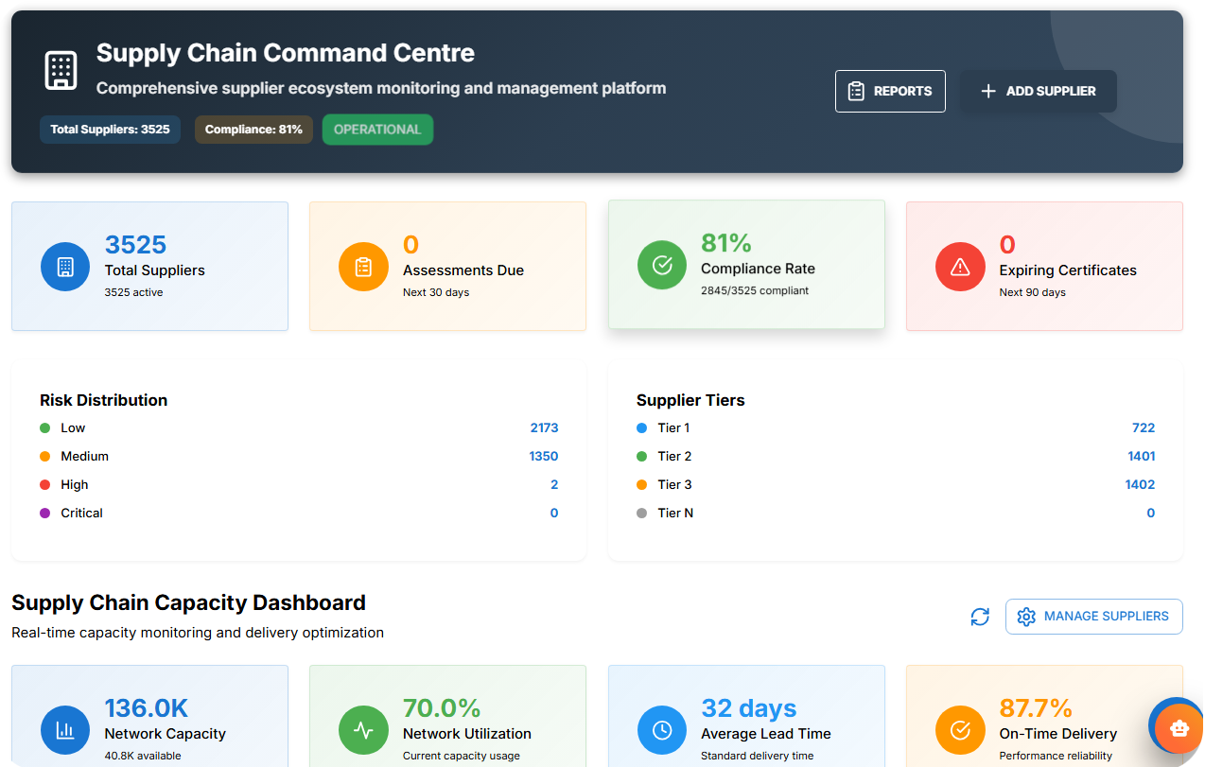1205x767 pixels.
Task: Click the building icon beside the Command Centre title
Action: (x=61, y=71)
